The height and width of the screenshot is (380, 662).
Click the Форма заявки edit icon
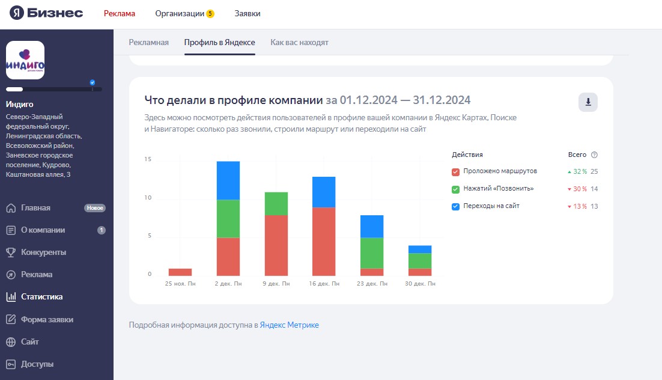click(11, 319)
